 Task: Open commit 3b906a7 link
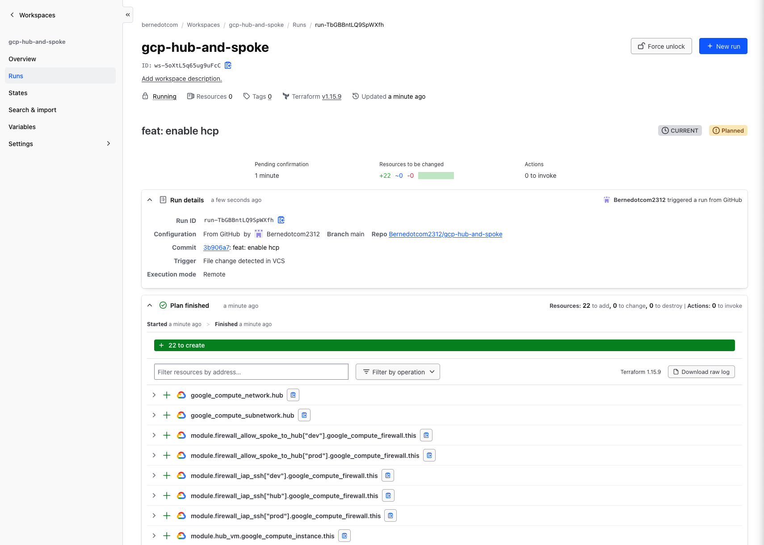pyautogui.click(x=216, y=247)
